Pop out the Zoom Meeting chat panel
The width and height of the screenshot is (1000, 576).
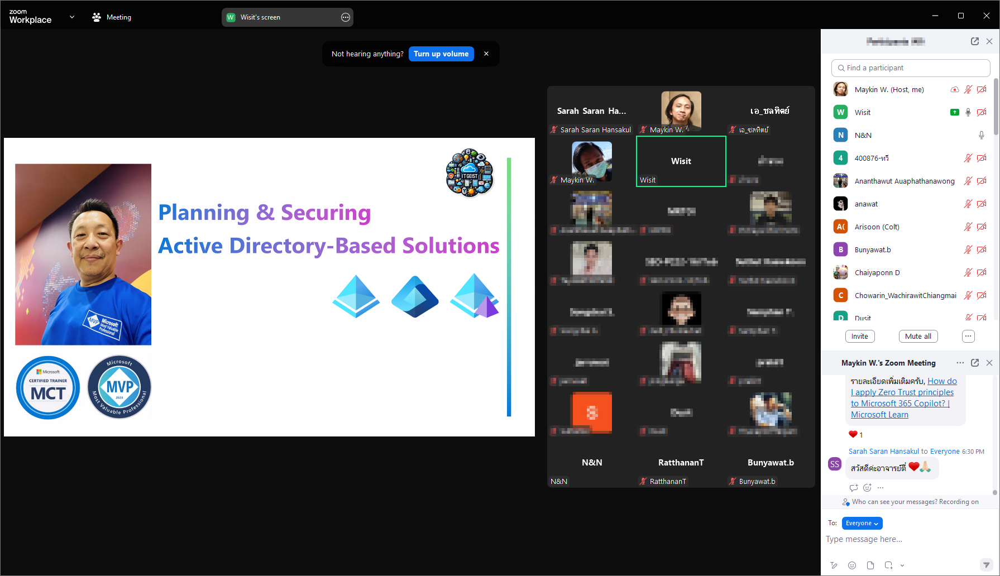pos(975,363)
